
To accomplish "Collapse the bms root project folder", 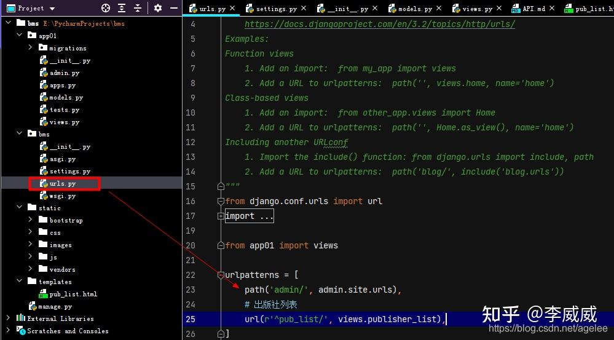I will coord(8,23).
